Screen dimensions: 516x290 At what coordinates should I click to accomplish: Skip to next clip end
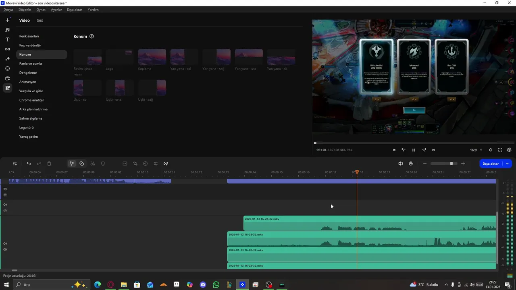(x=433, y=150)
